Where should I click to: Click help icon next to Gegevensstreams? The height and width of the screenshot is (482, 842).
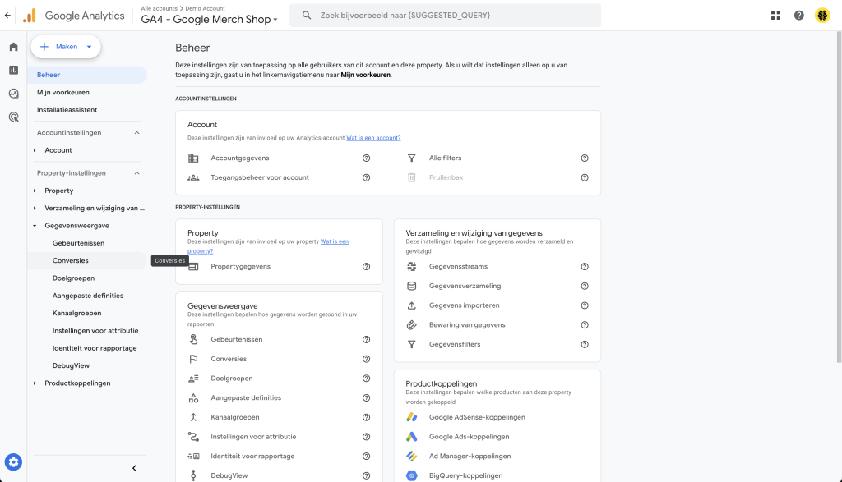[x=585, y=267]
